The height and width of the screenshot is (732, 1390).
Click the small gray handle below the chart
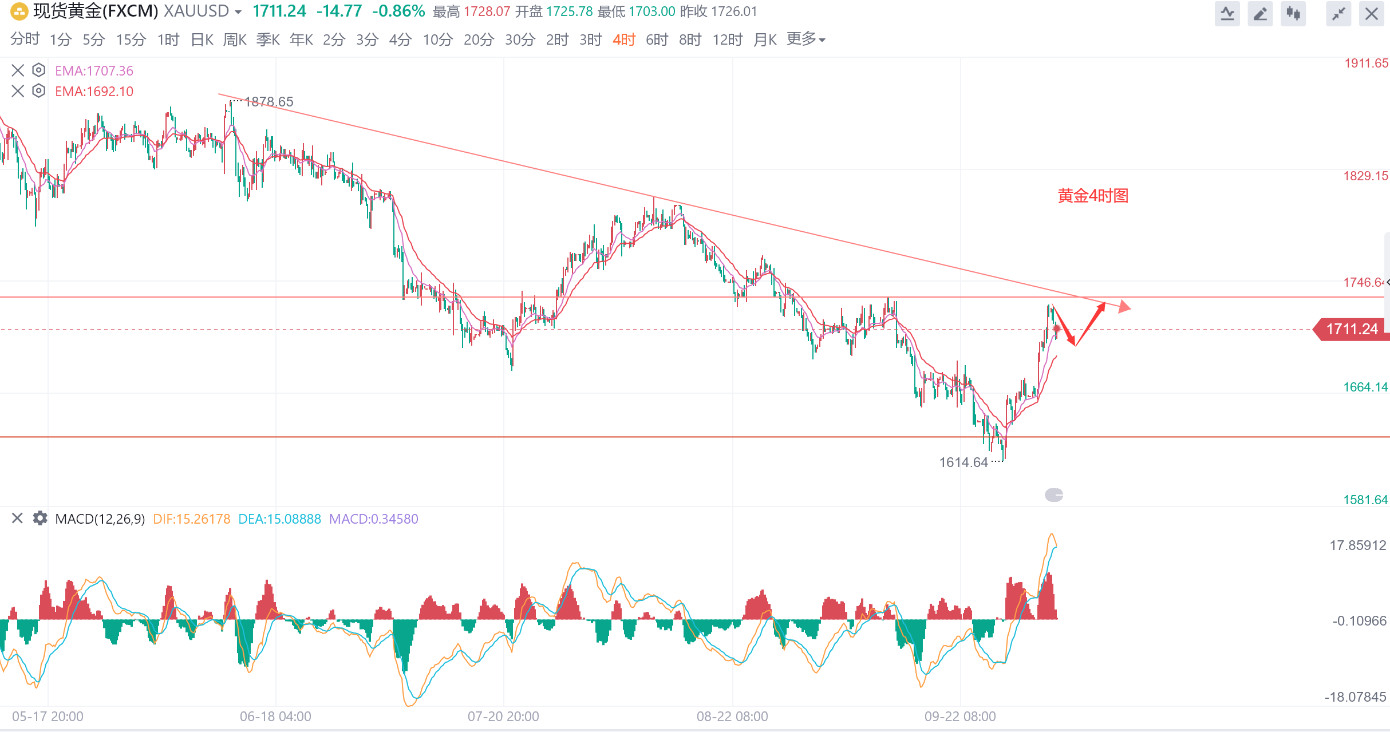[x=1054, y=495]
